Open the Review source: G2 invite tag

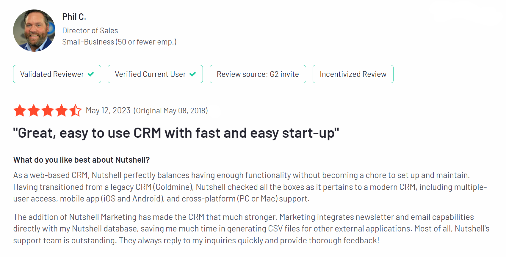pyautogui.click(x=258, y=74)
